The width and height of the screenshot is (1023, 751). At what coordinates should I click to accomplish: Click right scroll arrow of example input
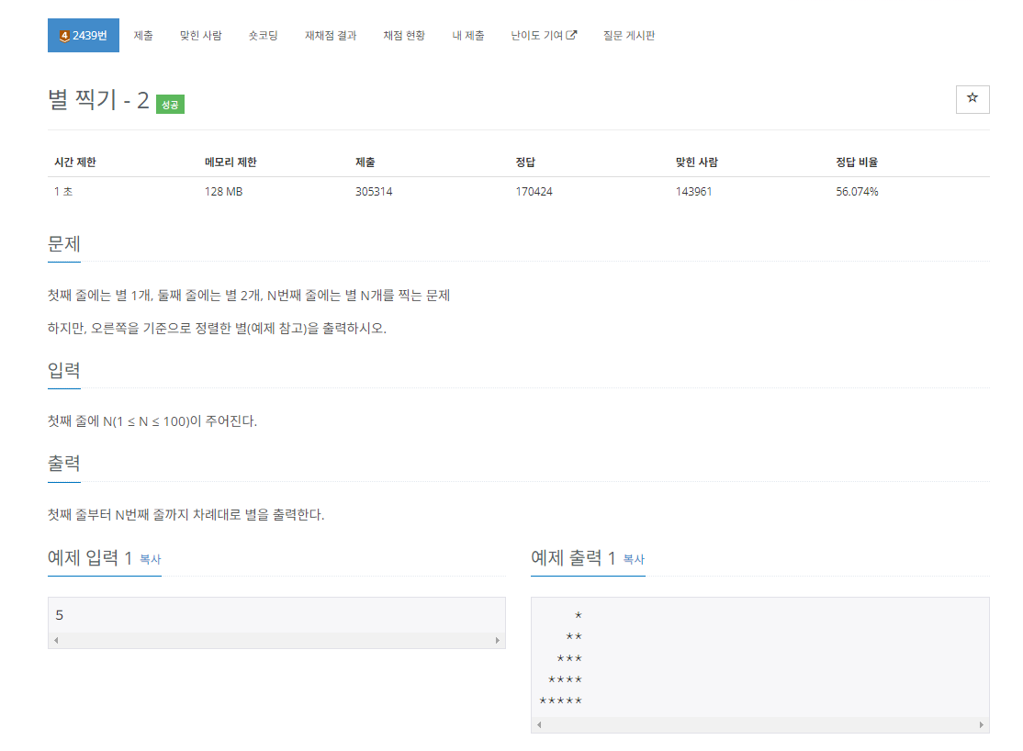pos(497,640)
